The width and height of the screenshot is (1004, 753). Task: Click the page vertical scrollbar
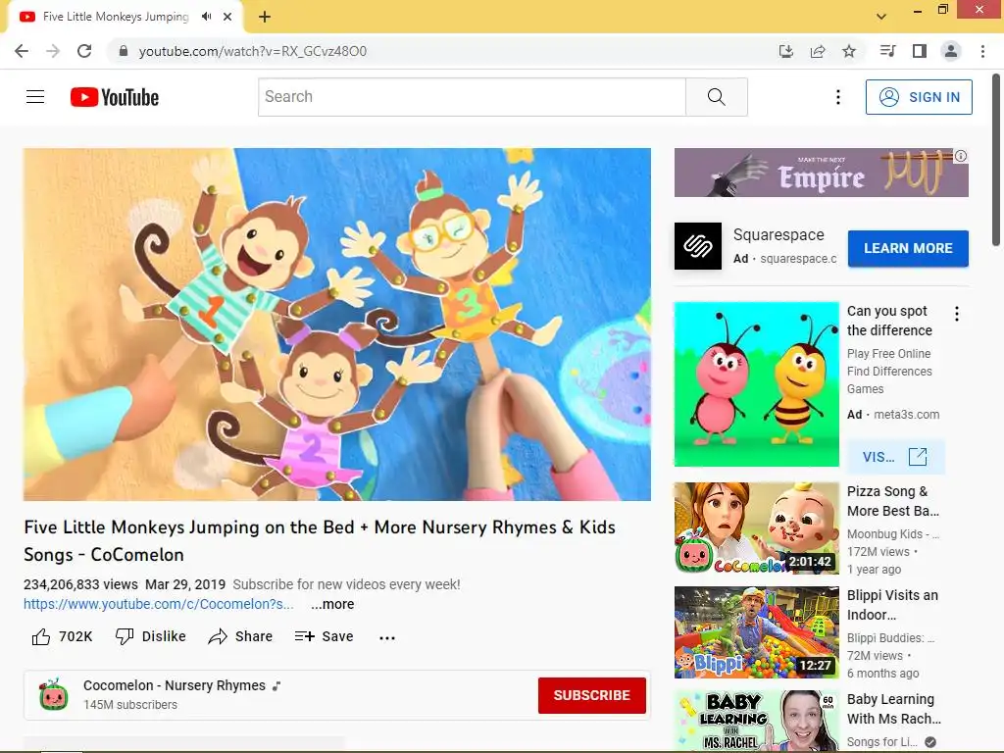[x=996, y=160]
